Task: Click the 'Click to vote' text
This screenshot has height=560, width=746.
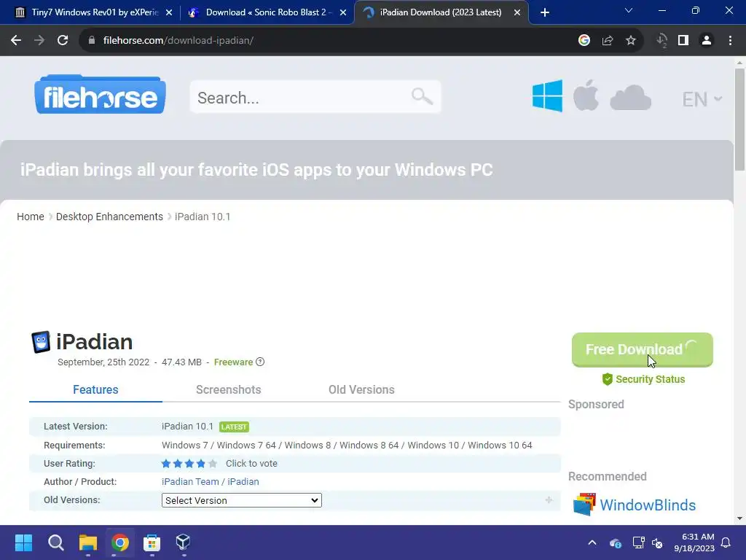Action: click(251, 463)
